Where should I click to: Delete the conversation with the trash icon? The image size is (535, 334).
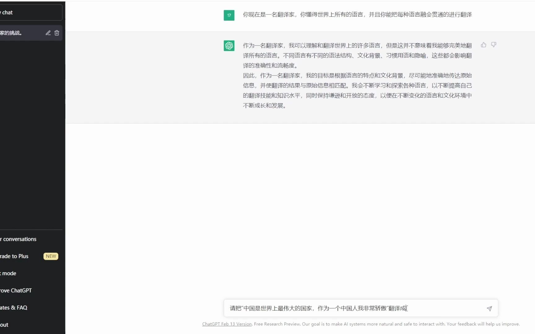[x=57, y=33]
